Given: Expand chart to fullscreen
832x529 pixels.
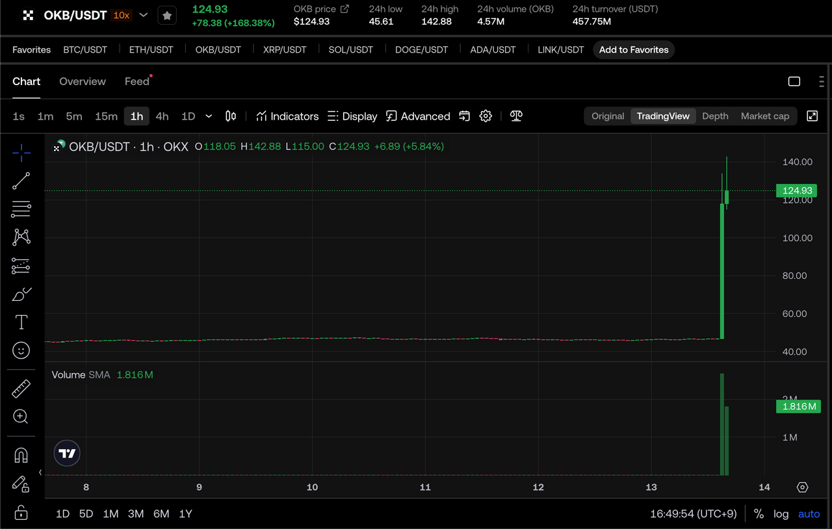Looking at the screenshot, I should (812, 116).
